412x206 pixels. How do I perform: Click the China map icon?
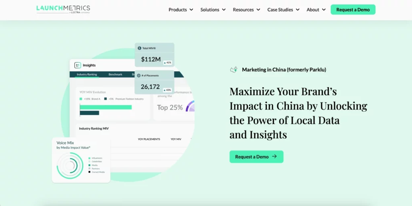coord(234,70)
